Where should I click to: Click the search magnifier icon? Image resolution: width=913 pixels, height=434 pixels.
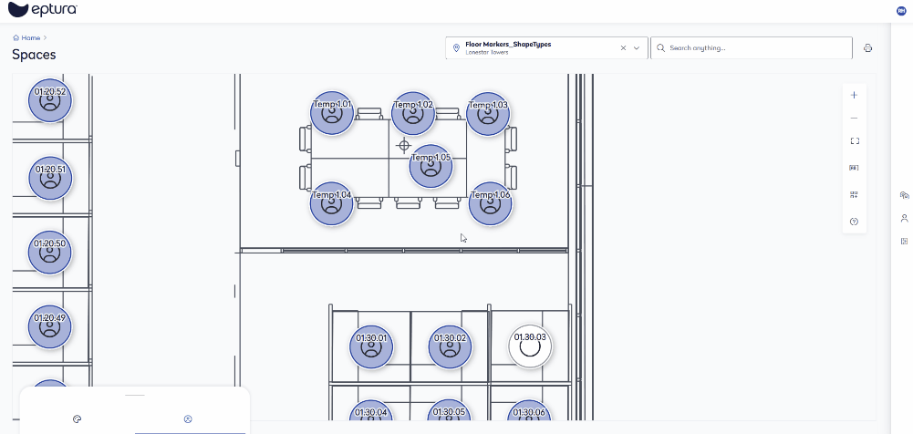point(661,48)
